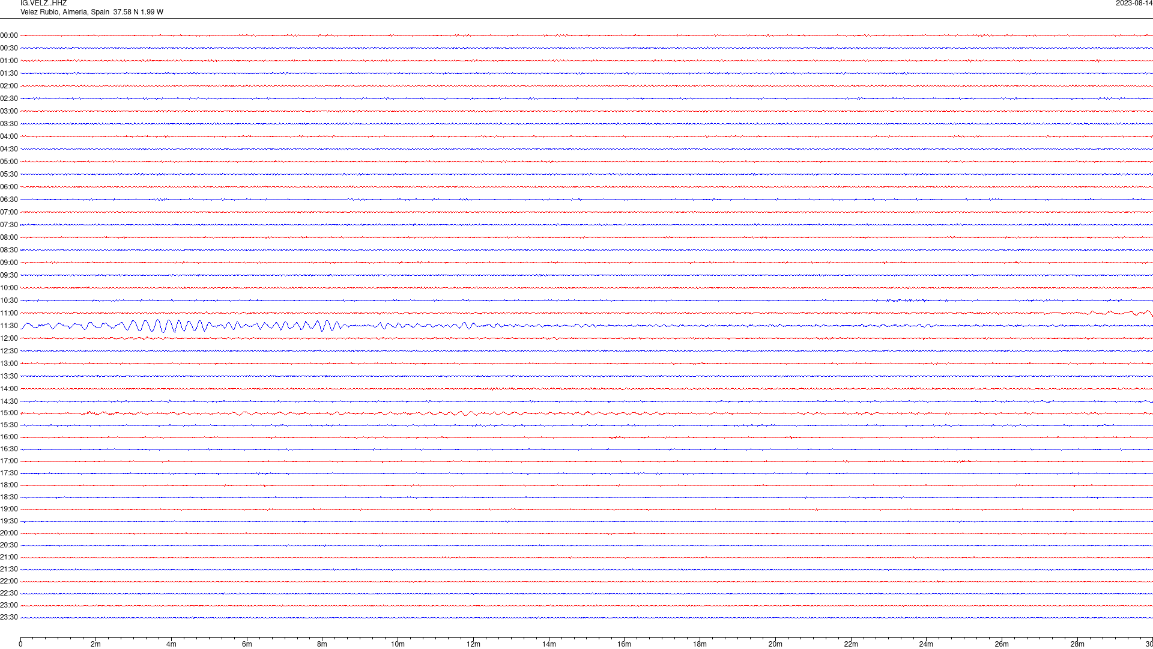Pick the 02:30 time label
Viewport: 1153px width, 649px height.
pyautogui.click(x=9, y=99)
